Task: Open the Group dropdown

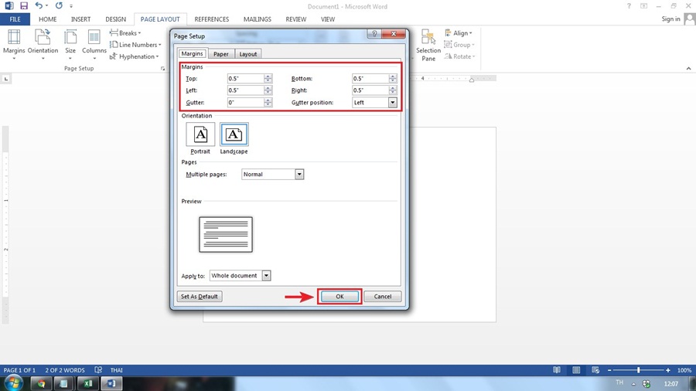Action: (459, 45)
